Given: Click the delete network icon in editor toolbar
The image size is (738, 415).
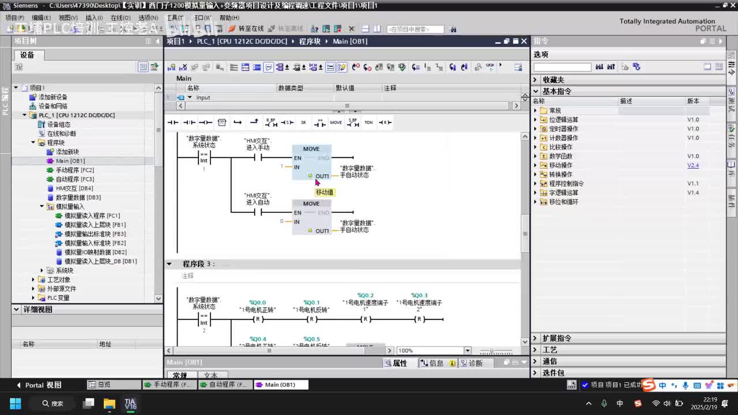Looking at the screenshot, I should 183,67.
